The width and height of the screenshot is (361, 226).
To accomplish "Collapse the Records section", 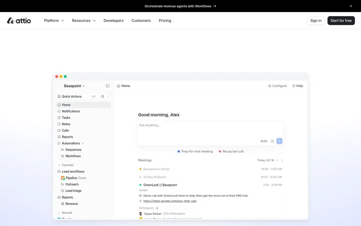I will pyautogui.click(x=59, y=212).
